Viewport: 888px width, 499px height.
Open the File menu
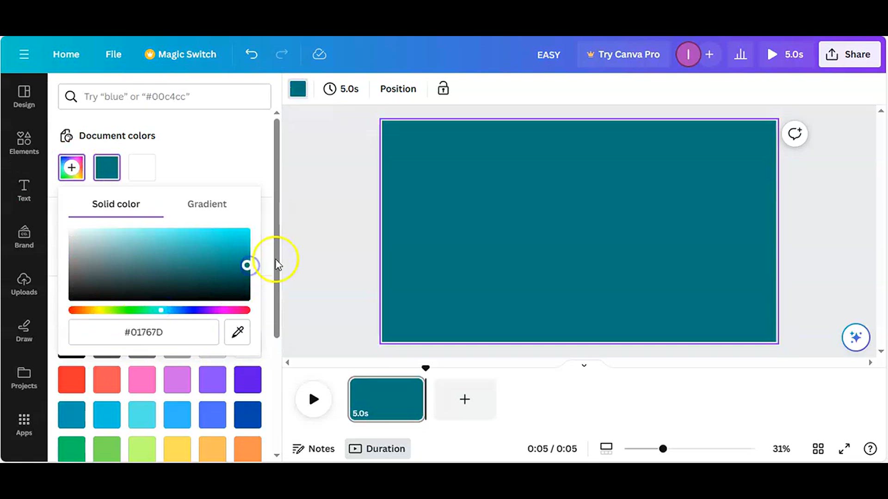113,55
